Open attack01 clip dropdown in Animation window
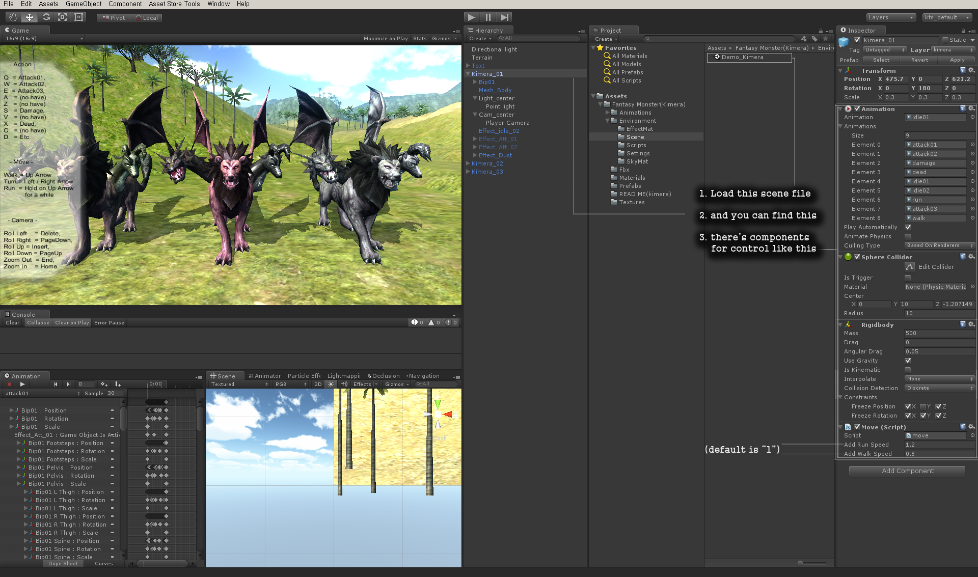This screenshot has height=577, width=978. point(42,393)
